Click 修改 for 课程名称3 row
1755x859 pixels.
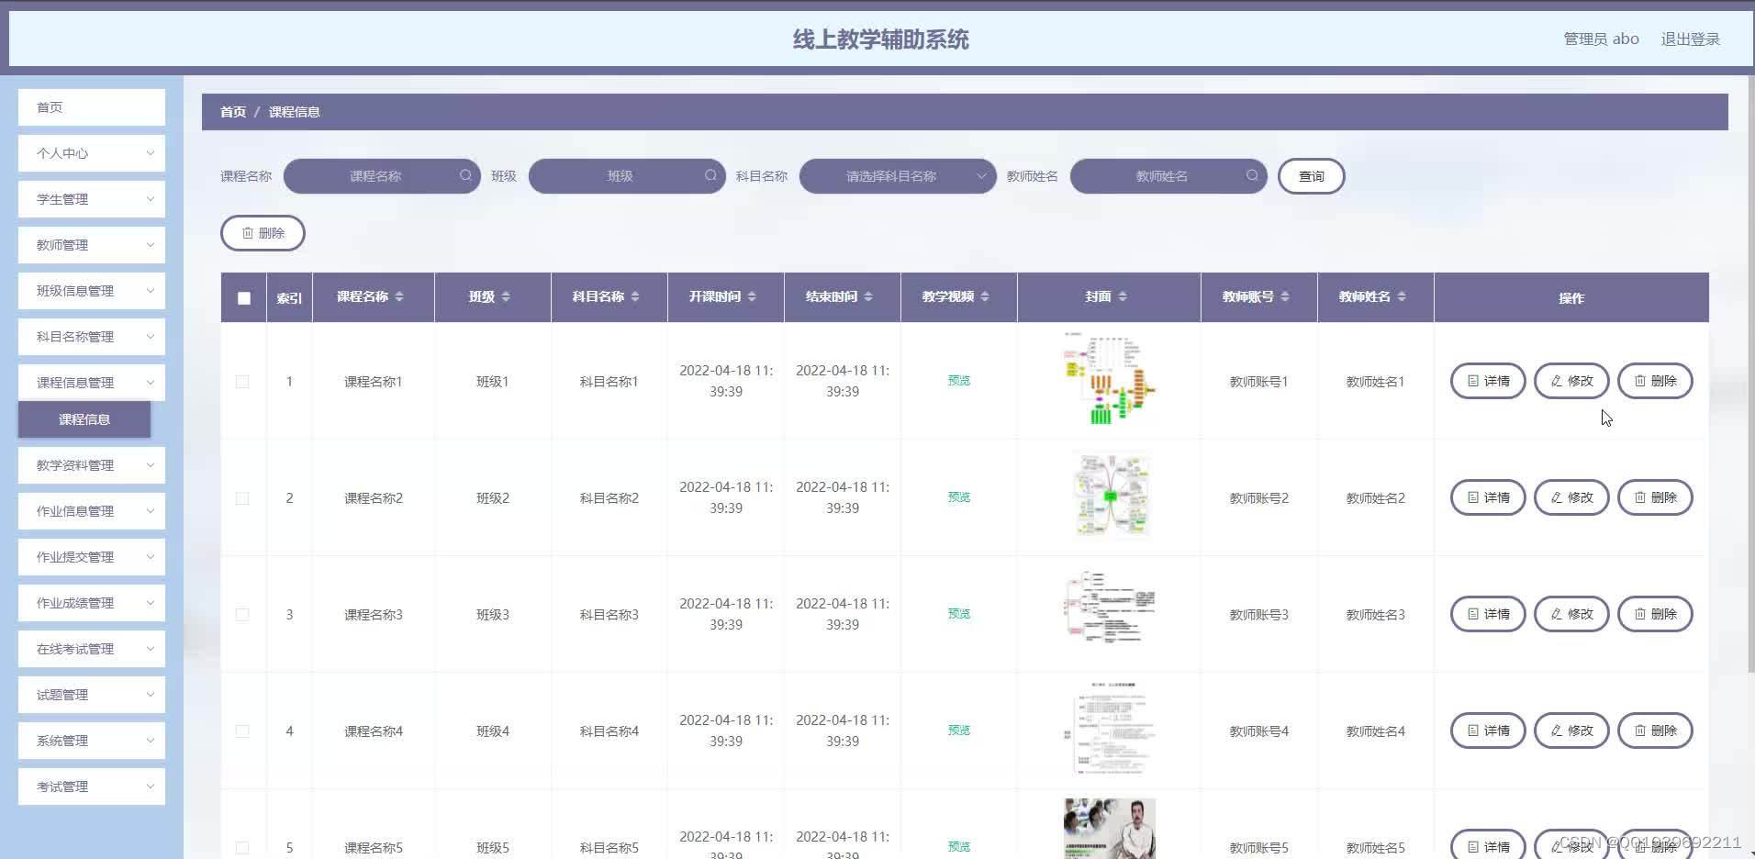coord(1571,614)
